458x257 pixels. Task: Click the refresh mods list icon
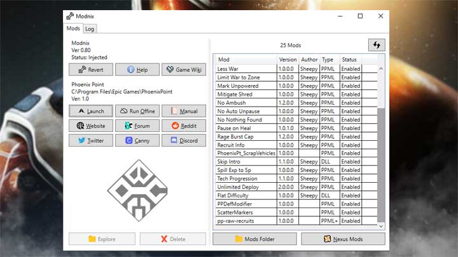coord(377,44)
